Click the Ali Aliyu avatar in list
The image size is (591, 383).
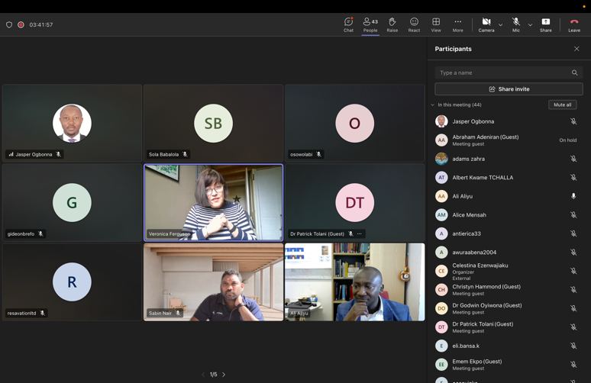point(441,196)
